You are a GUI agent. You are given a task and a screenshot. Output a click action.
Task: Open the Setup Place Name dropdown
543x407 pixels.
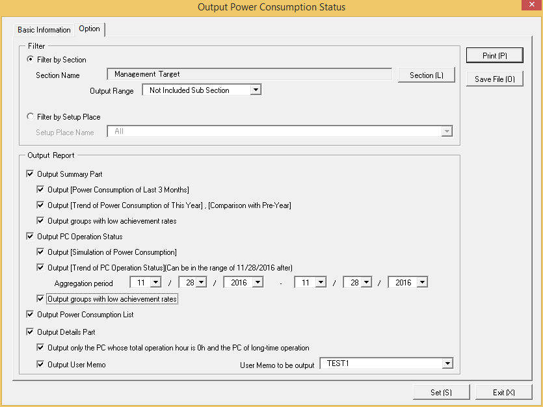(x=447, y=131)
